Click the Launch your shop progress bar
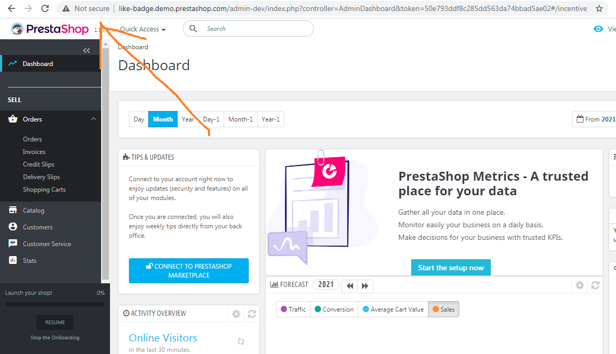The image size is (616, 354). [55, 304]
